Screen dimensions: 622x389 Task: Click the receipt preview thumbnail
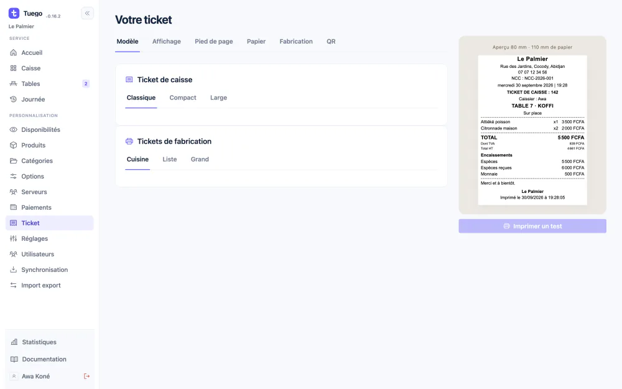(532, 130)
